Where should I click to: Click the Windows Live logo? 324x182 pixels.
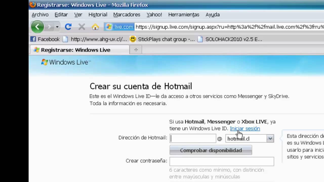[x=66, y=62]
